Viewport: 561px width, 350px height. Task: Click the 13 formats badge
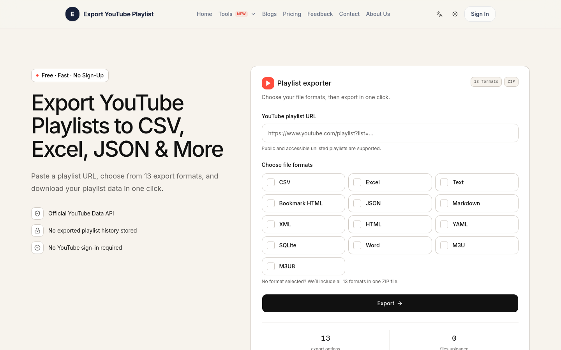(486, 82)
